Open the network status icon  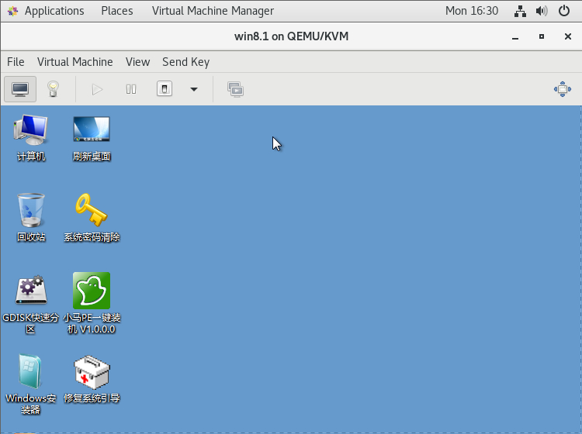(x=520, y=11)
